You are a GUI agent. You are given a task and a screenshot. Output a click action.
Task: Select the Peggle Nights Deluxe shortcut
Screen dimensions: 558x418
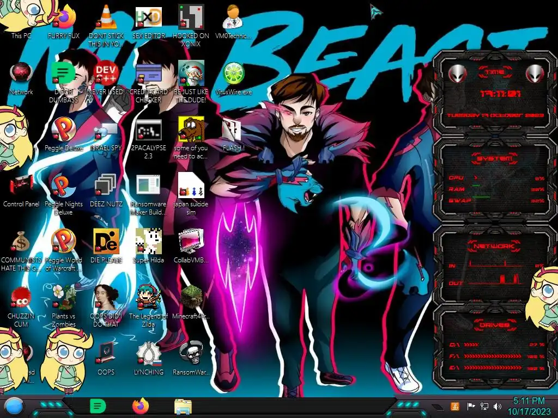(64, 195)
